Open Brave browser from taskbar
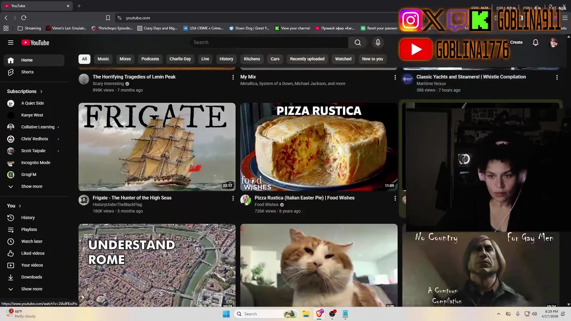Screen dimensions: 571x321 pyautogui.click(x=319, y=314)
